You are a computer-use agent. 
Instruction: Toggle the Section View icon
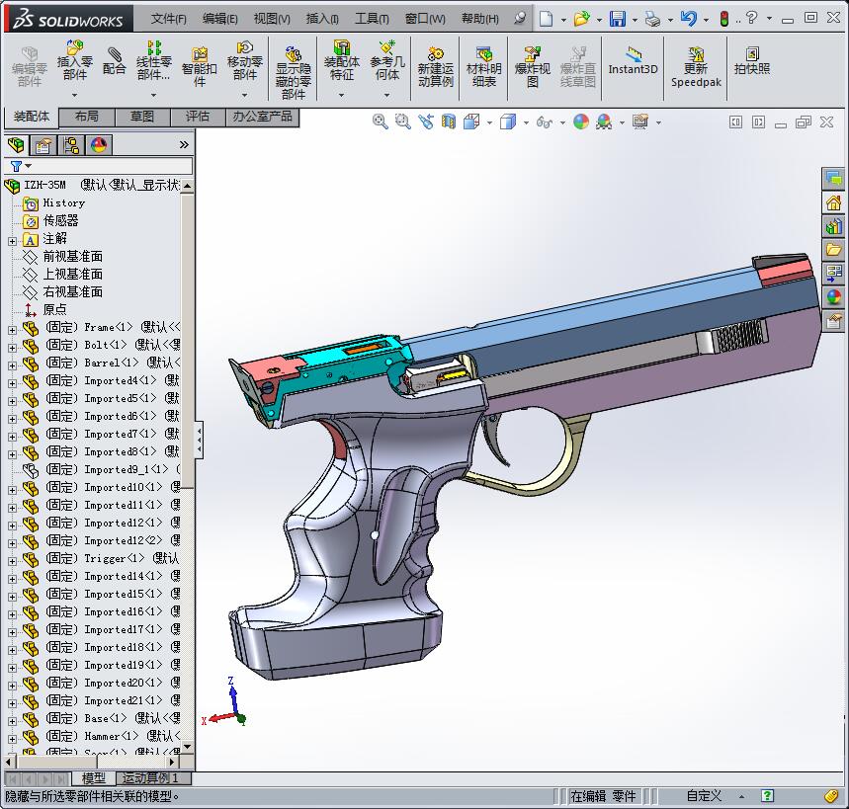449,121
